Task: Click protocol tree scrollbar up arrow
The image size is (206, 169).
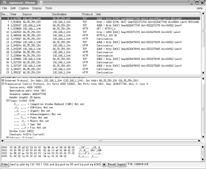Action: tap(203, 79)
